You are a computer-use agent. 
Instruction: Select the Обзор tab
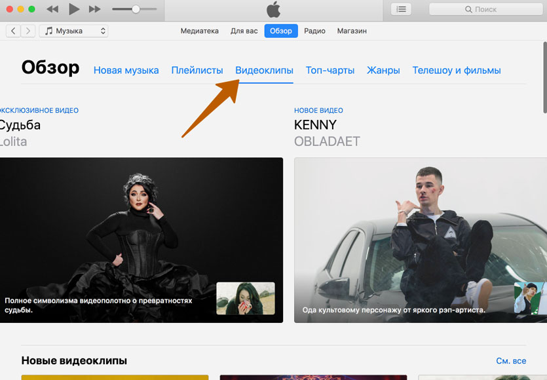point(281,31)
